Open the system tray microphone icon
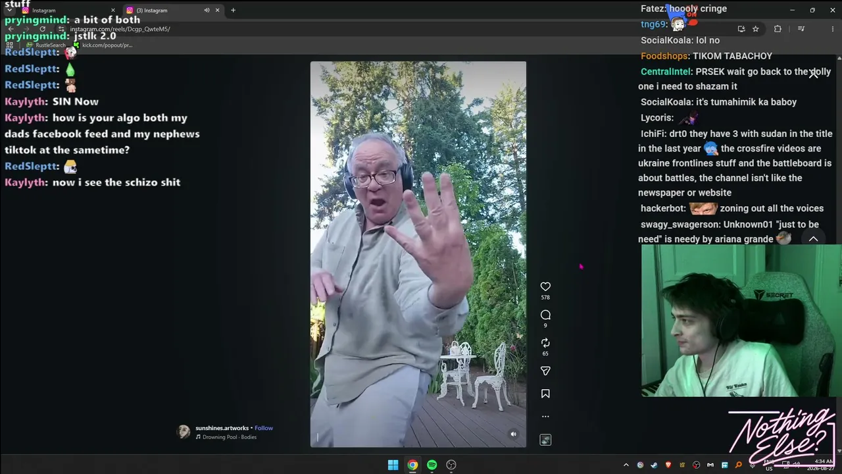The image size is (842, 474). [753, 465]
